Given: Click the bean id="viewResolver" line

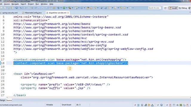Looking at the screenshot, I should tap(34, 74).
